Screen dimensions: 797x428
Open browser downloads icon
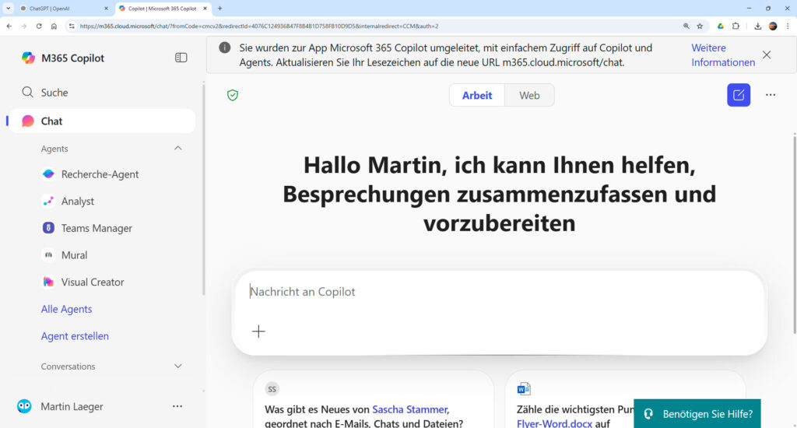[x=757, y=26]
